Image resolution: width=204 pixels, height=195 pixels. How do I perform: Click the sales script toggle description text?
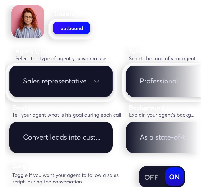[x=65, y=178]
